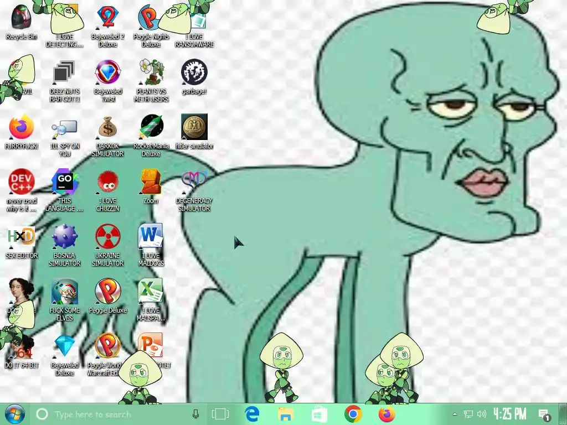Open the network status tray icon
Viewport: 567px width, 425px height.
(468, 414)
